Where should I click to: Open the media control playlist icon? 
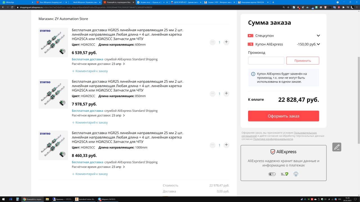coord(348,7)
